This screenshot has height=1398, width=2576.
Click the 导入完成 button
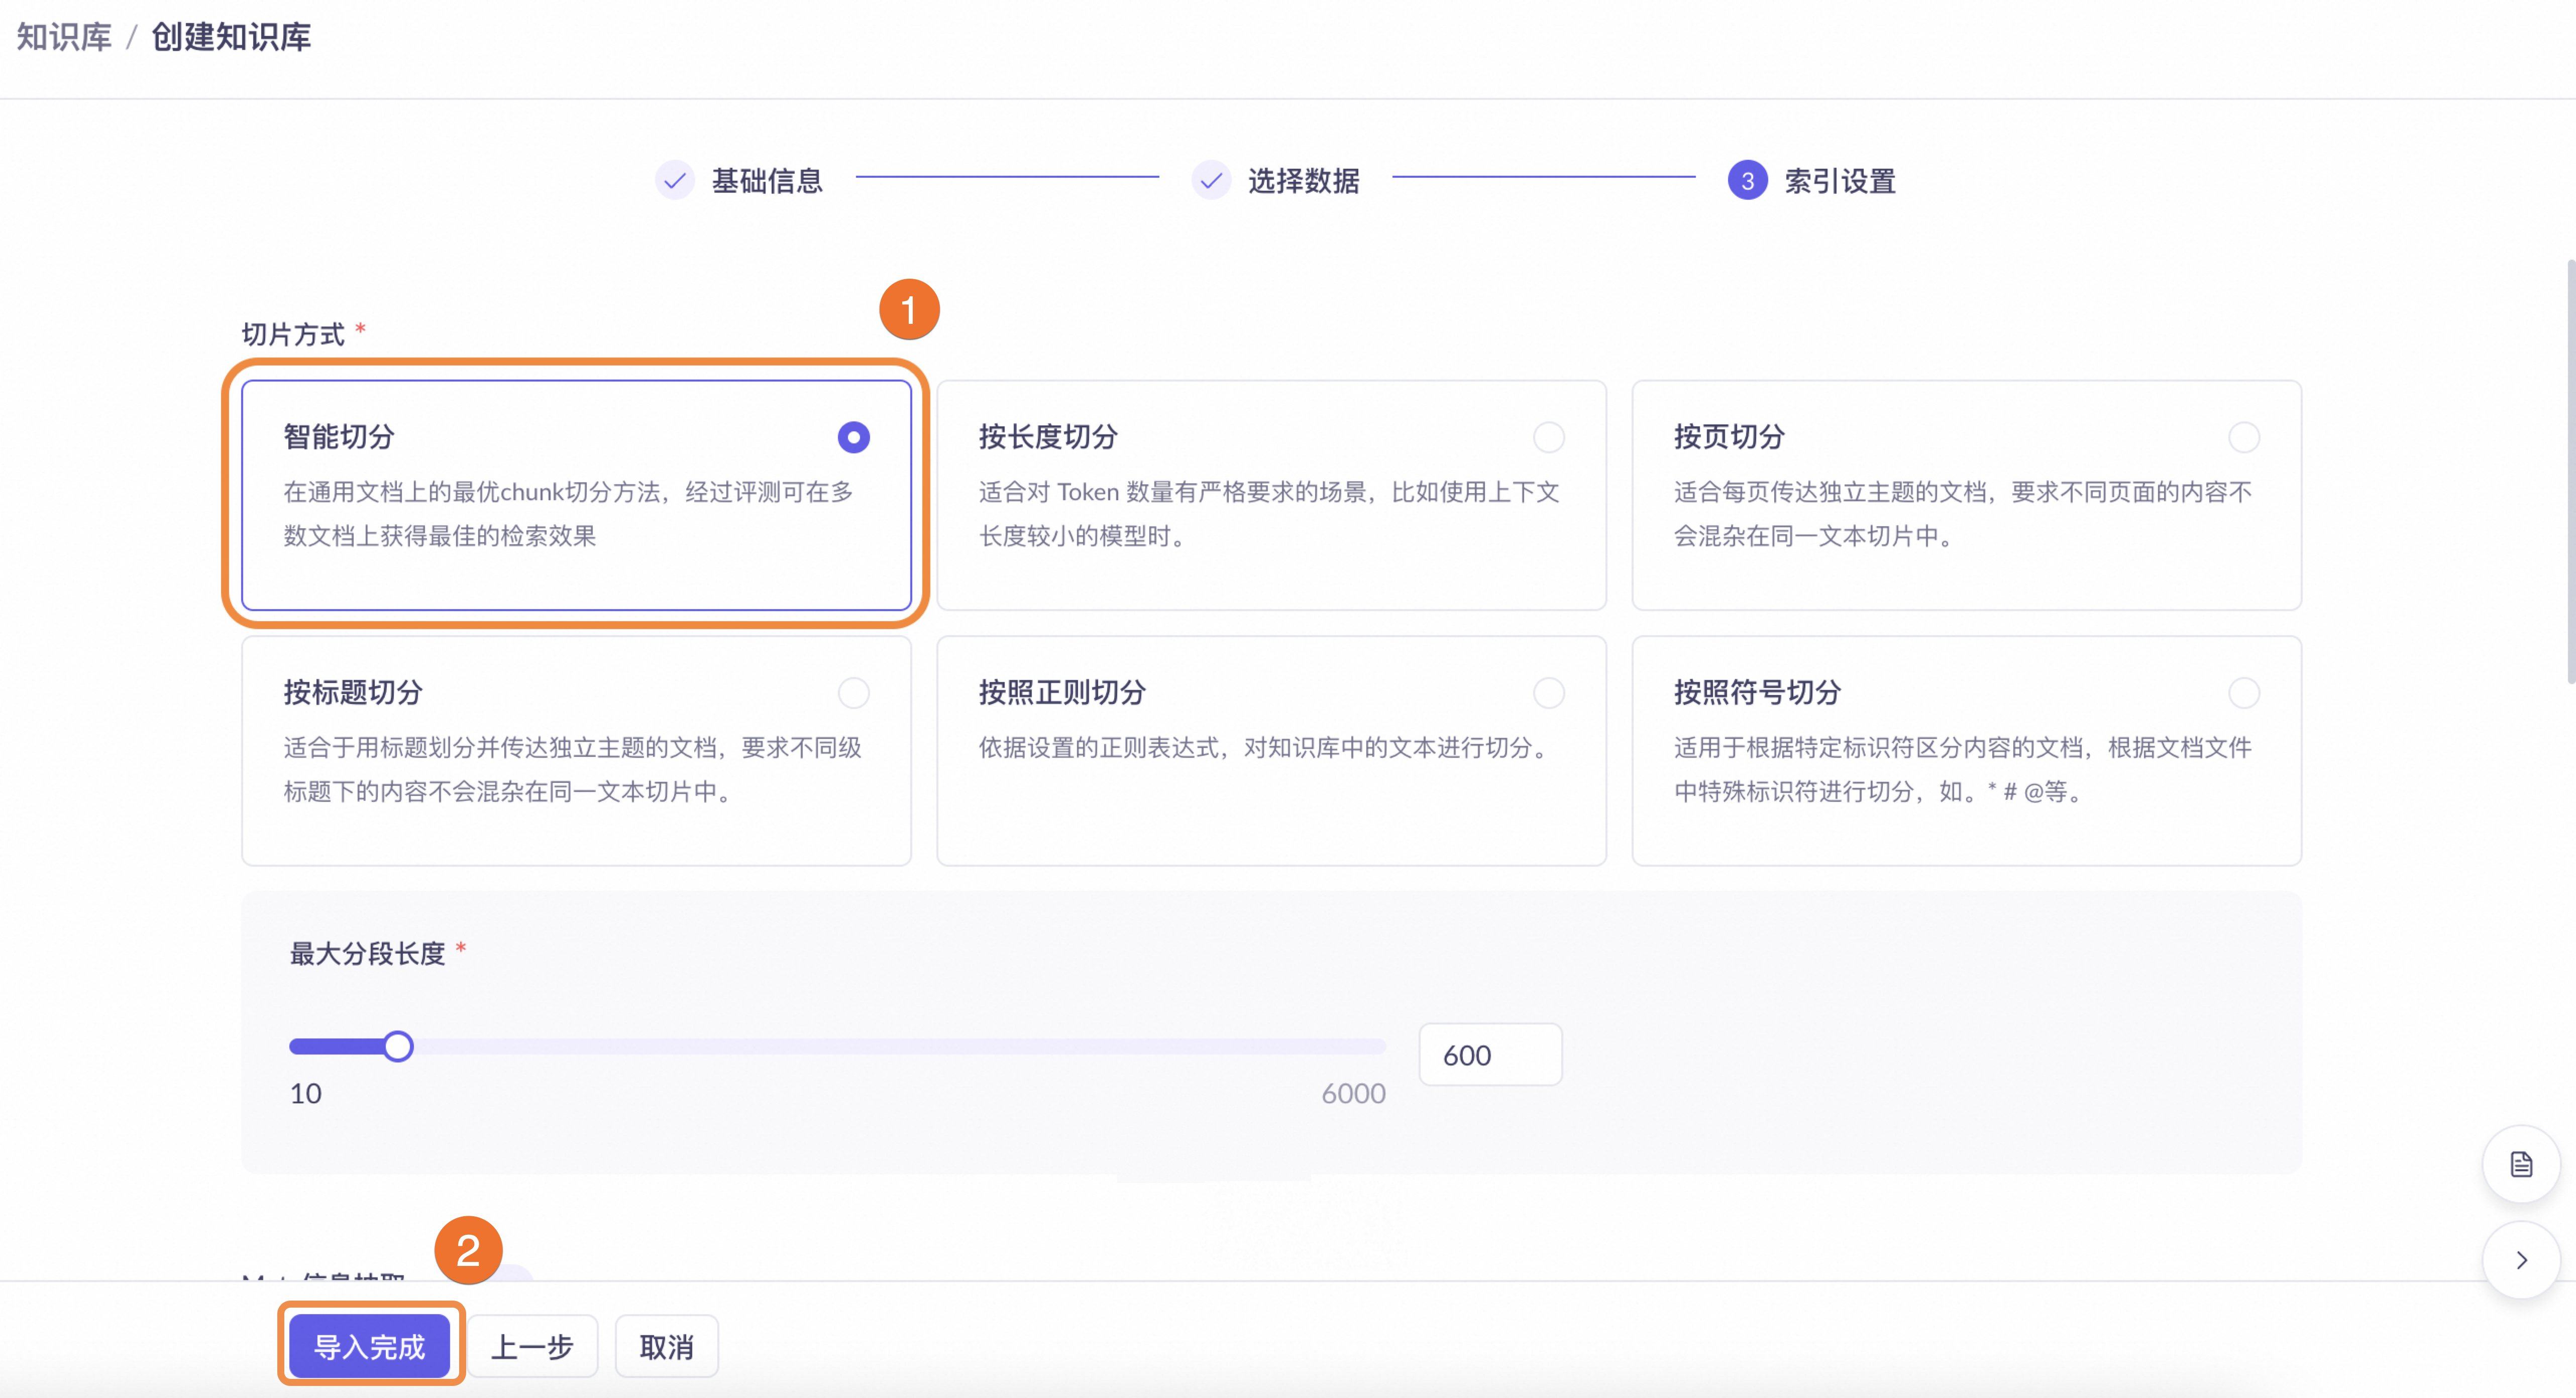pos(369,1346)
